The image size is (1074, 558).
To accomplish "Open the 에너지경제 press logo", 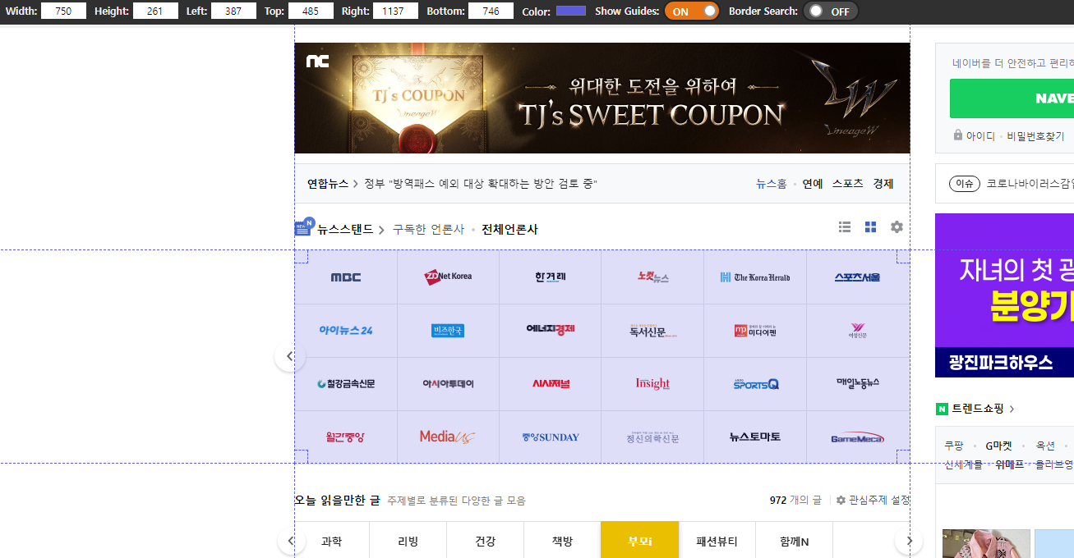I will (550, 331).
